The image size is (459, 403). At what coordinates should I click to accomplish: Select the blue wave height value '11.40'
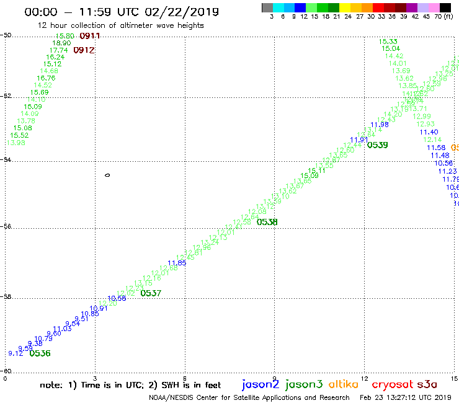[429, 132]
